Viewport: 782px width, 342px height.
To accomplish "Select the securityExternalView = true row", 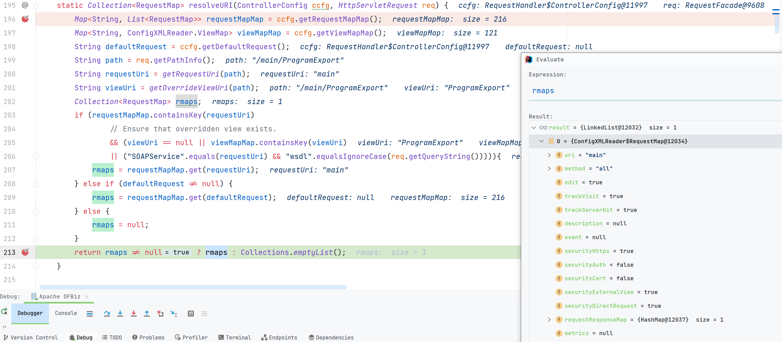I will (655, 292).
